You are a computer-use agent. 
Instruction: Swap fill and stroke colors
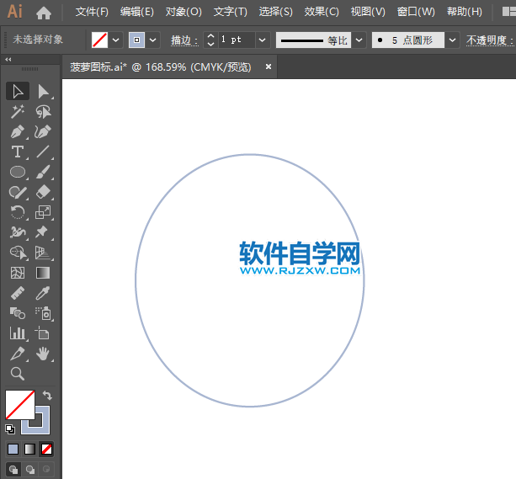48,395
